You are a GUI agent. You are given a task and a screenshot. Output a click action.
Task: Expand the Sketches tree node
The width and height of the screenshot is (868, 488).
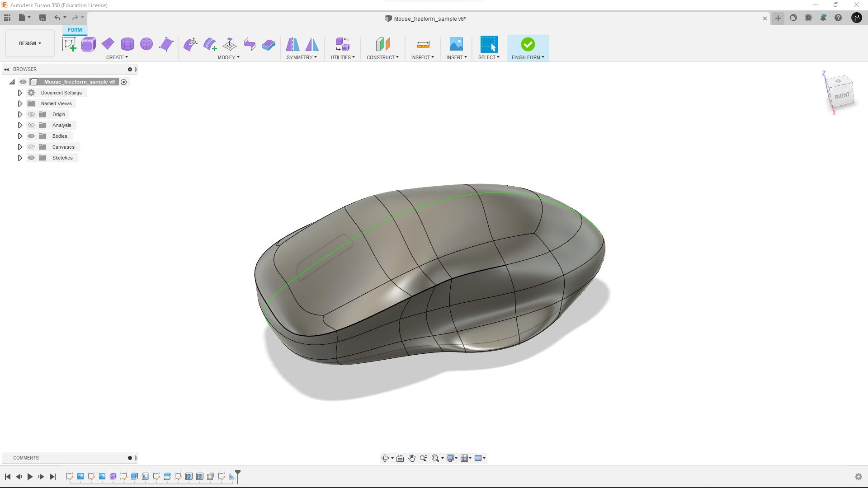(x=20, y=158)
